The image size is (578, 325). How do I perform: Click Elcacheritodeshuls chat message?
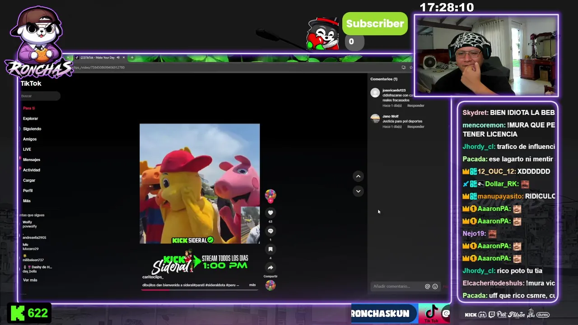tap(508, 283)
